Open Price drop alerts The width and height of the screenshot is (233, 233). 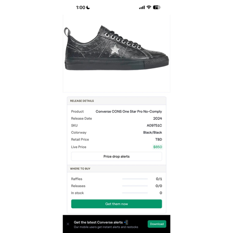coord(117,157)
